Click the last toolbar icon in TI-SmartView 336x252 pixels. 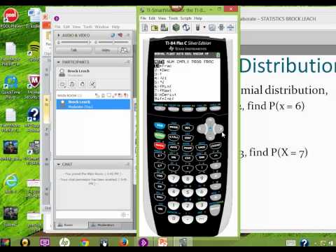230,27
